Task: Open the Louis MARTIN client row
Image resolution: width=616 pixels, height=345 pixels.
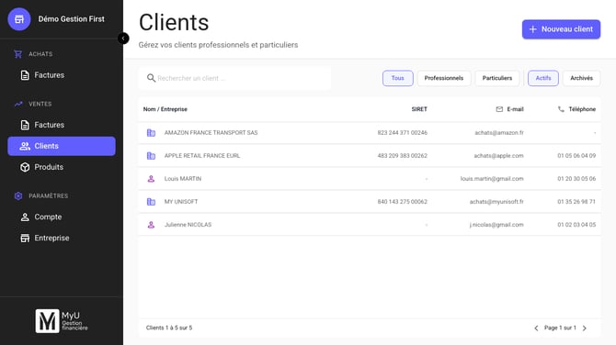Action: 370,179
